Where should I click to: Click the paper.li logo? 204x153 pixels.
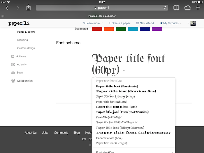[19, 23]
